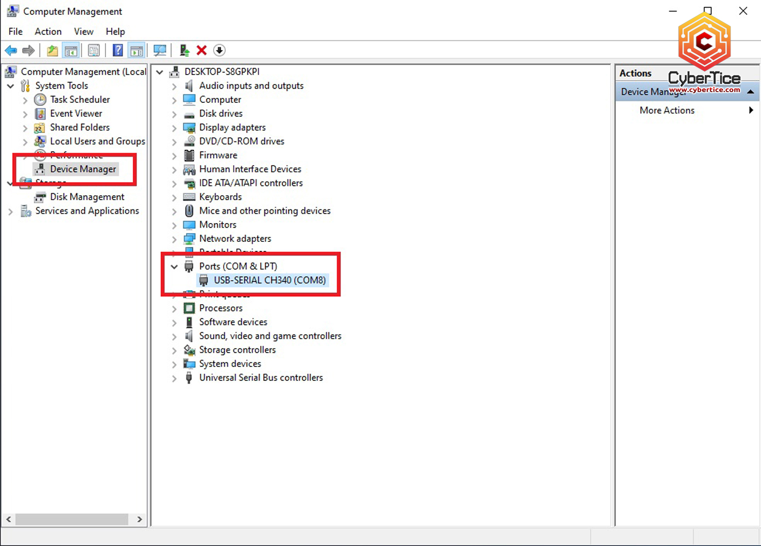Click the Up one level folder icon
The height and width of the screenshot is (546, 761).
(52, 50)
